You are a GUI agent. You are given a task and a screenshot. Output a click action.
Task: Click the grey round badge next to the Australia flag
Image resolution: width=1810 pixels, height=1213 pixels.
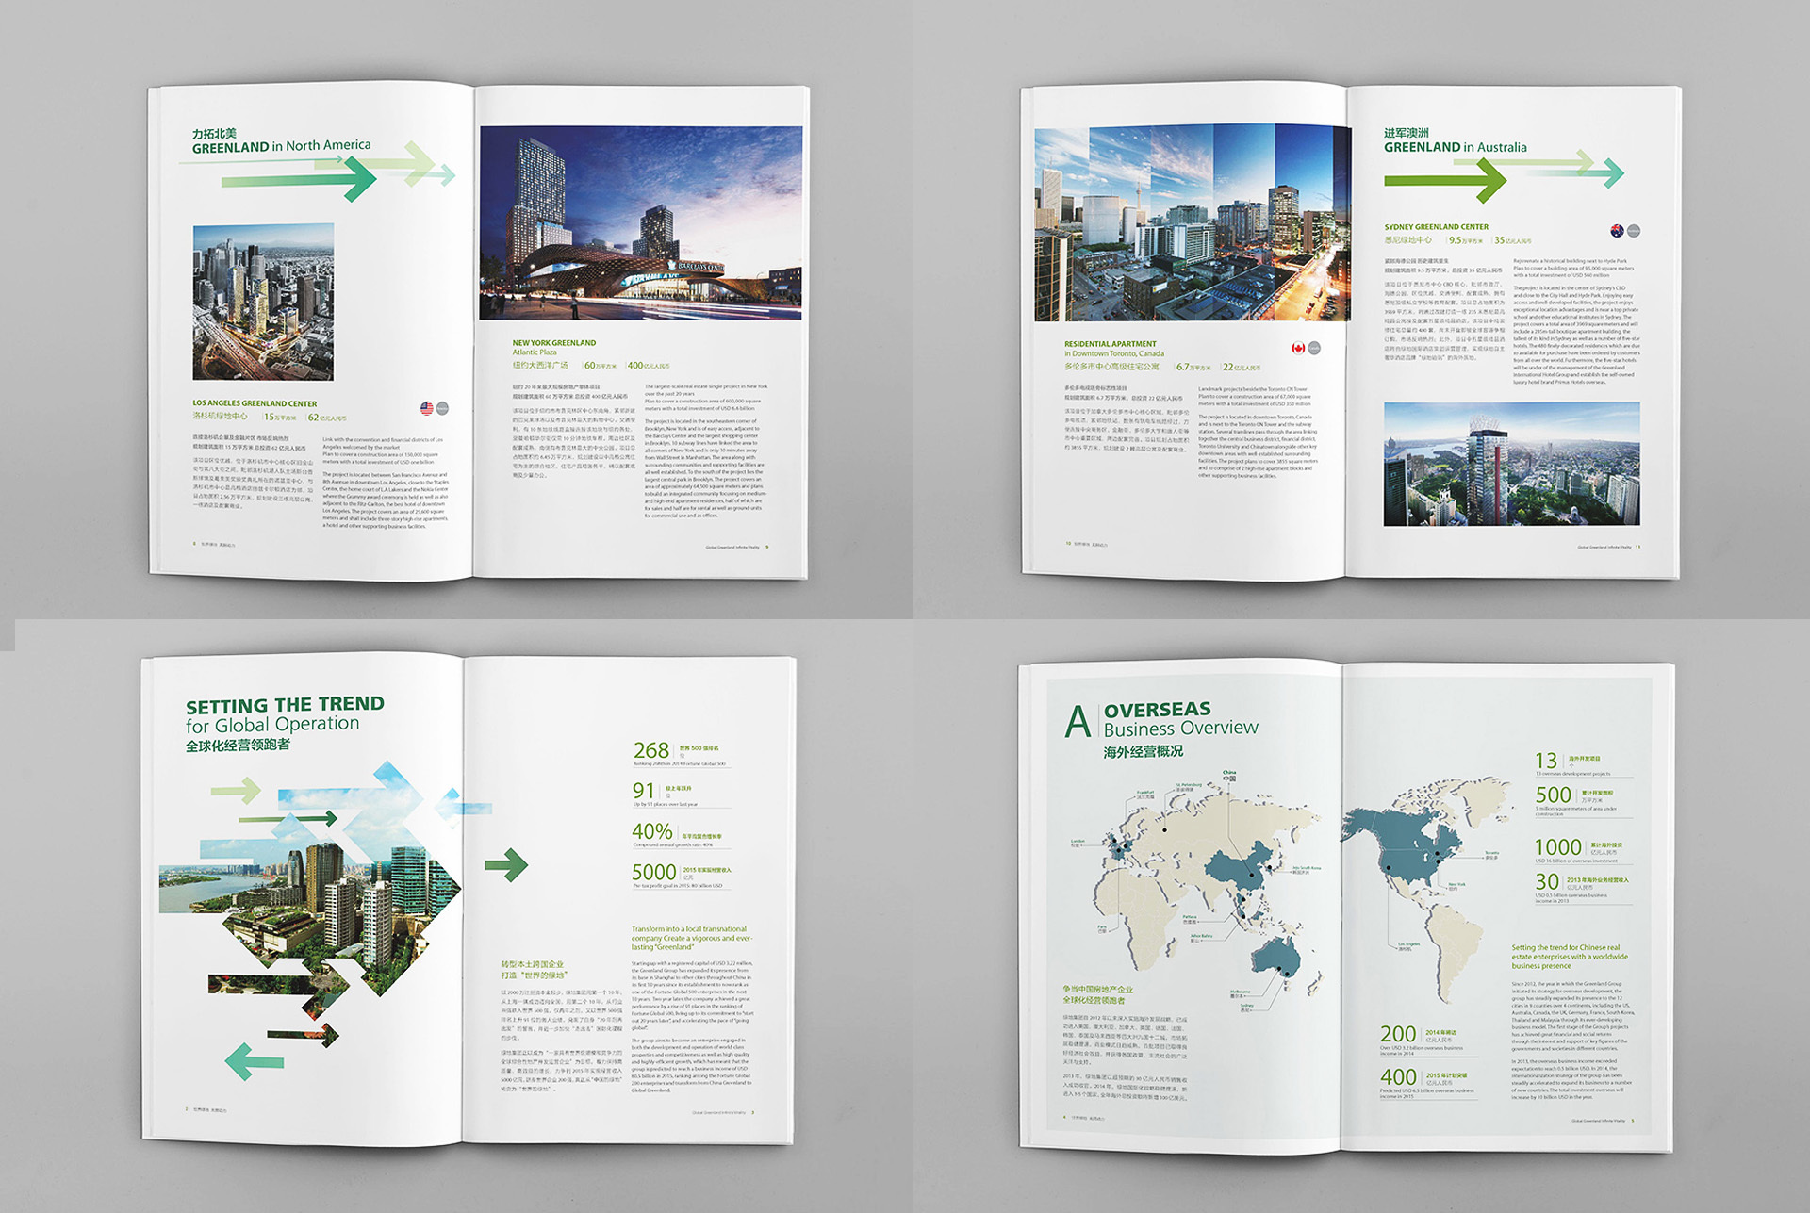point(1634,231)
